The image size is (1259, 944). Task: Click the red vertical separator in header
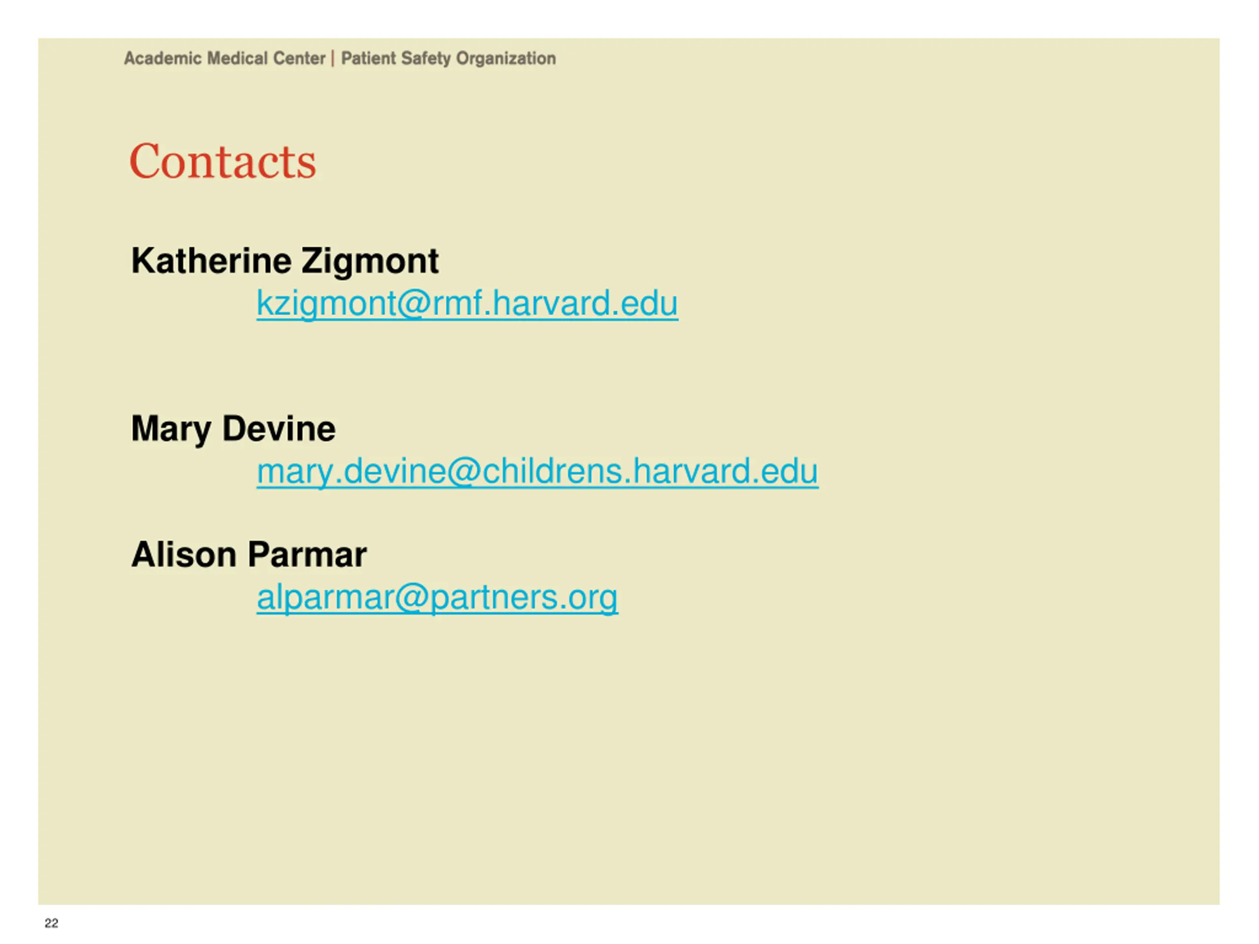tap(333, 59)
